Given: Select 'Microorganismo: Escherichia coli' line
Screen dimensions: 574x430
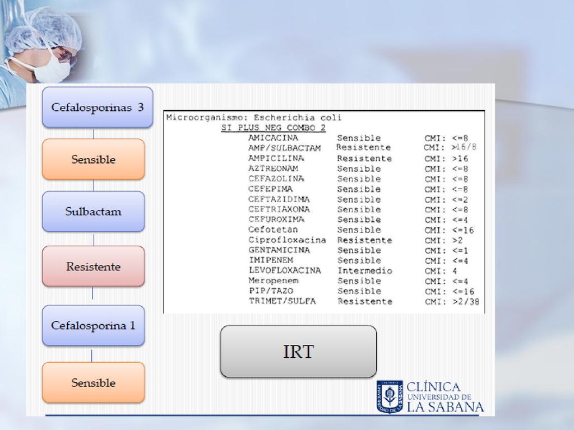Looking at the screenshot, I should 254,118.
